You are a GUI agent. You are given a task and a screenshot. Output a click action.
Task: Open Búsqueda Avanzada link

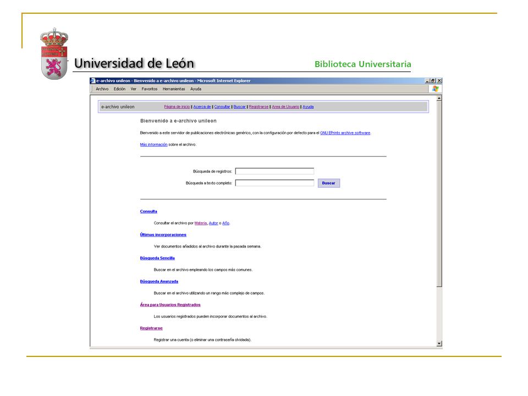click(159, 282)
